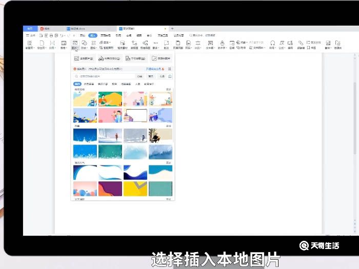Insert an Object (对象)
Screen dimensions: 359x269
click(x=242, y=43)
